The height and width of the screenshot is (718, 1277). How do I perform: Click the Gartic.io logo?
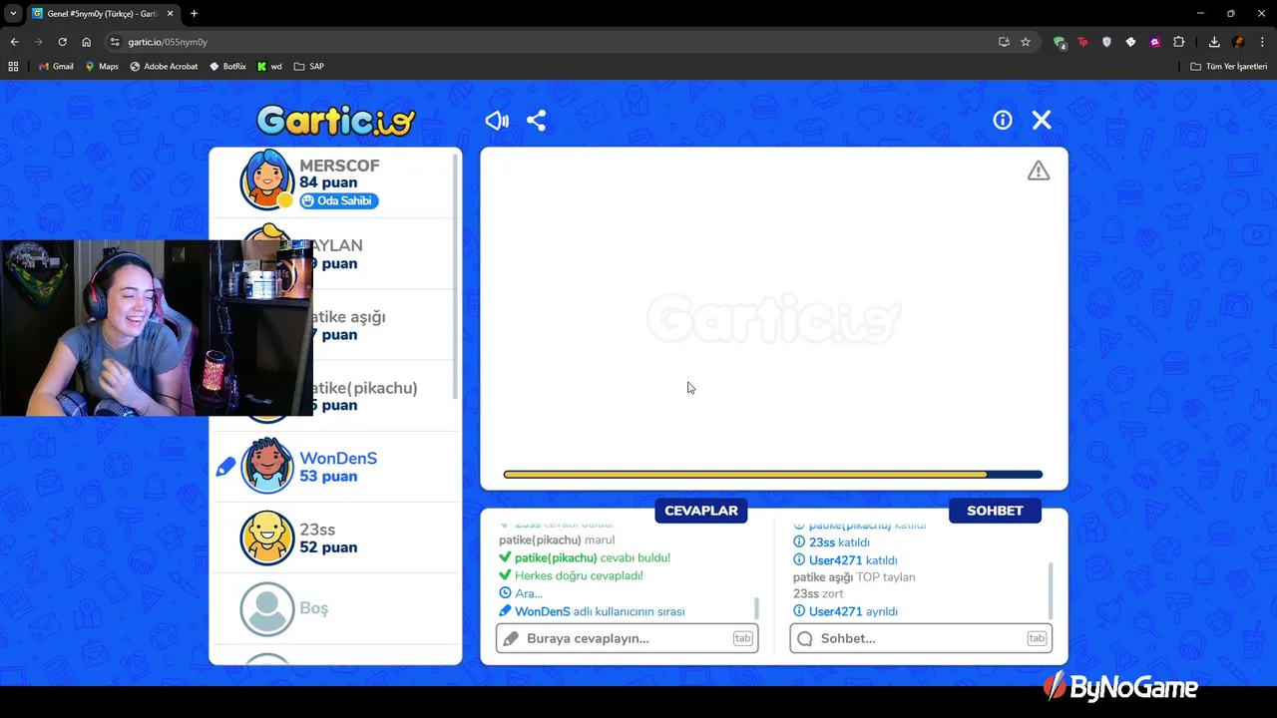[x=335, y=121]
